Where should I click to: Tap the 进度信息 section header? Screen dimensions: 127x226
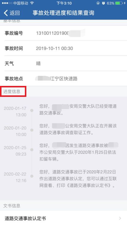[12, 92]
